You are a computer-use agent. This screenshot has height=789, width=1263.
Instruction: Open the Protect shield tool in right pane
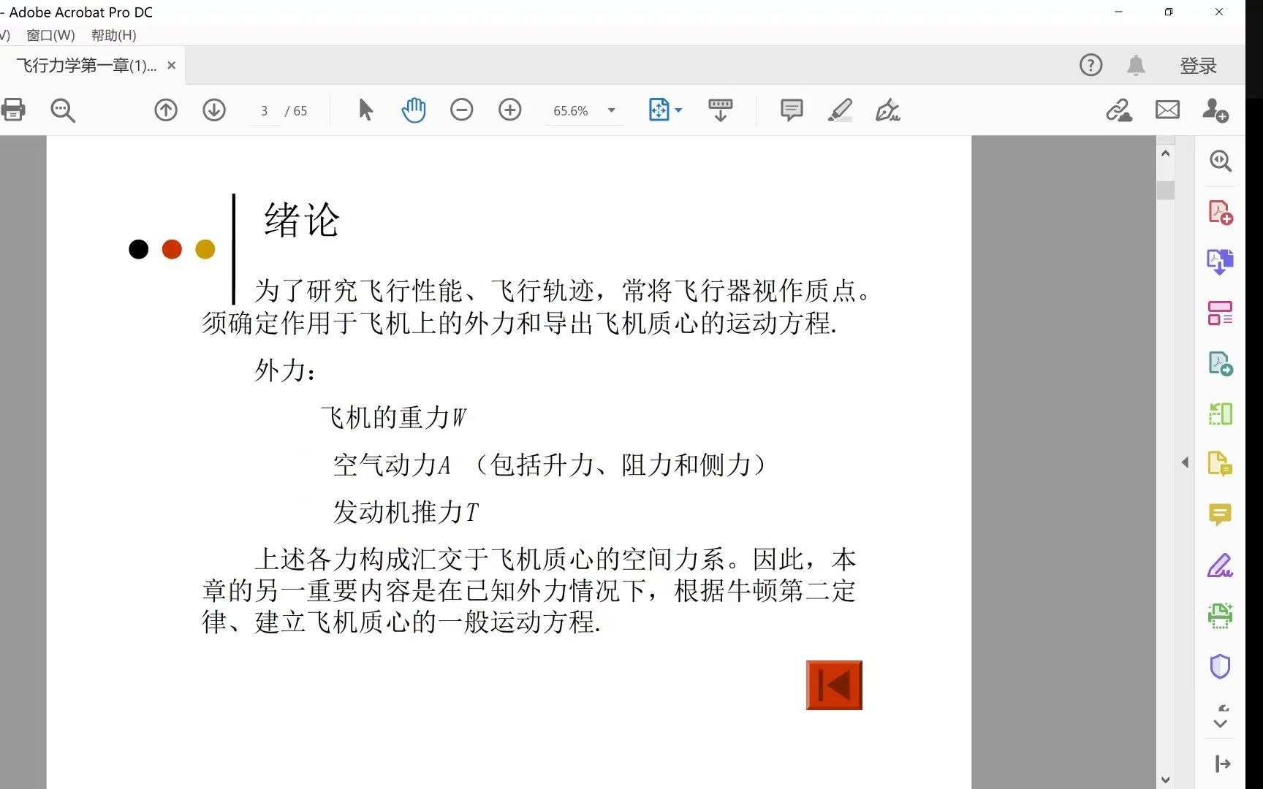tap(1220, 666)
